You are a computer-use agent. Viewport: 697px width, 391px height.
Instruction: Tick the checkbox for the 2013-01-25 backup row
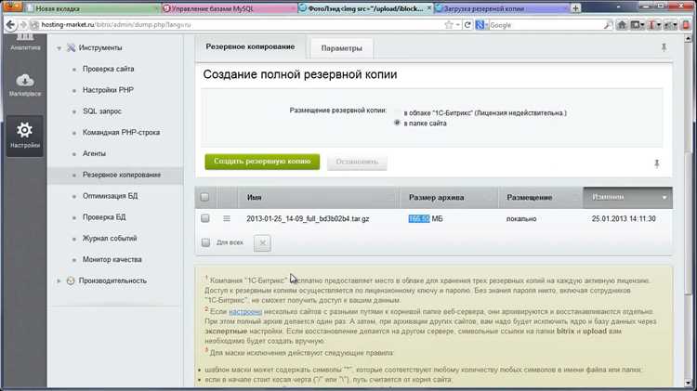tap(205, 218)
